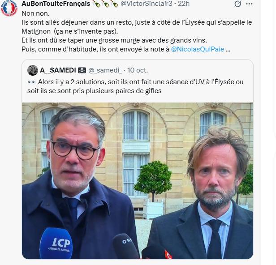Open quoted post text about séance d'UV
Image resolution: width=276 pixels, height=265 pixels.
tap(135, 86)
